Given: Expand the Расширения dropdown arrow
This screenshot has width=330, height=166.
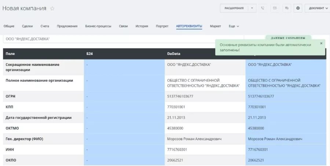Looking at the screenshot, I should pyautogui.click(x=252, y=8).
